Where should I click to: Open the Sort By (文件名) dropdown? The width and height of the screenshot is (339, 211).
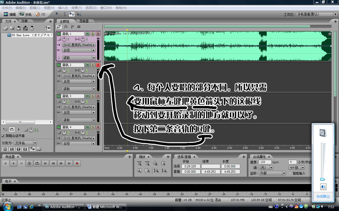click(x=25, y=143)
